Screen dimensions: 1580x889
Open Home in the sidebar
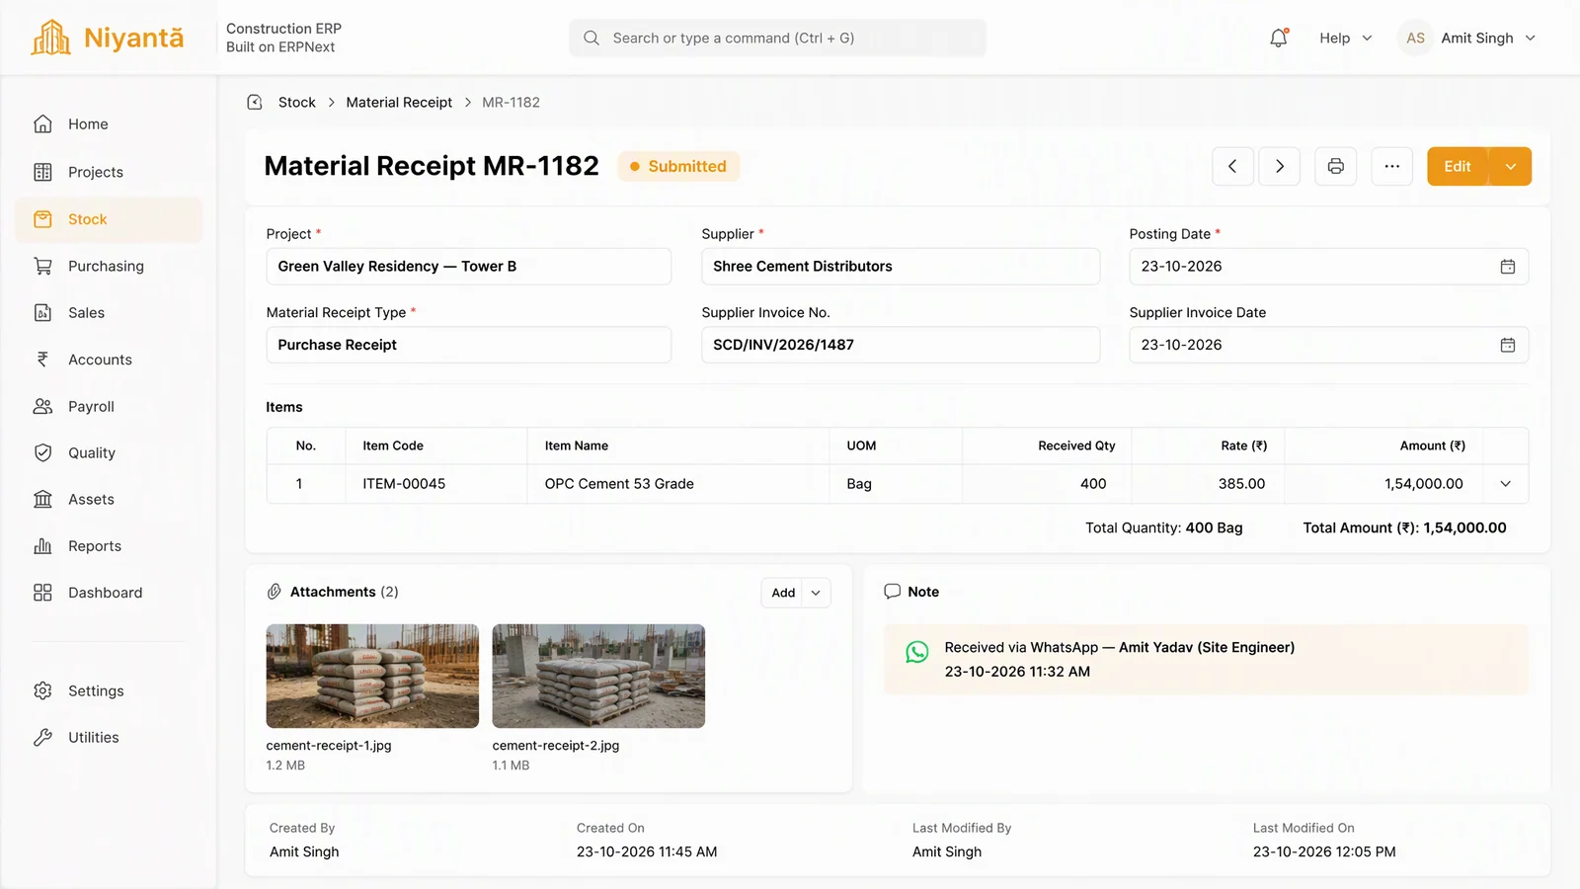109,124
